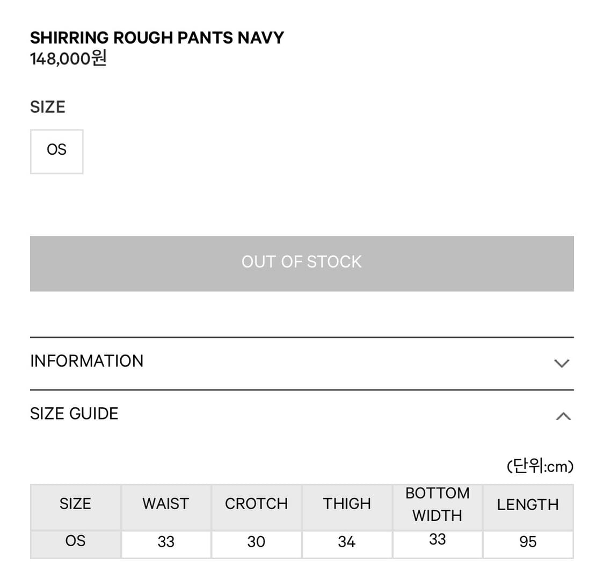Click the THIGH measurement header
The height and width of the screenshot is (579, 604).
coord(347,504)
